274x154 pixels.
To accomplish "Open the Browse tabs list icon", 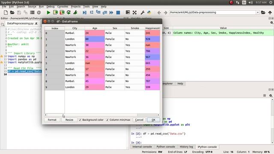I will click(x=32, y=12).
